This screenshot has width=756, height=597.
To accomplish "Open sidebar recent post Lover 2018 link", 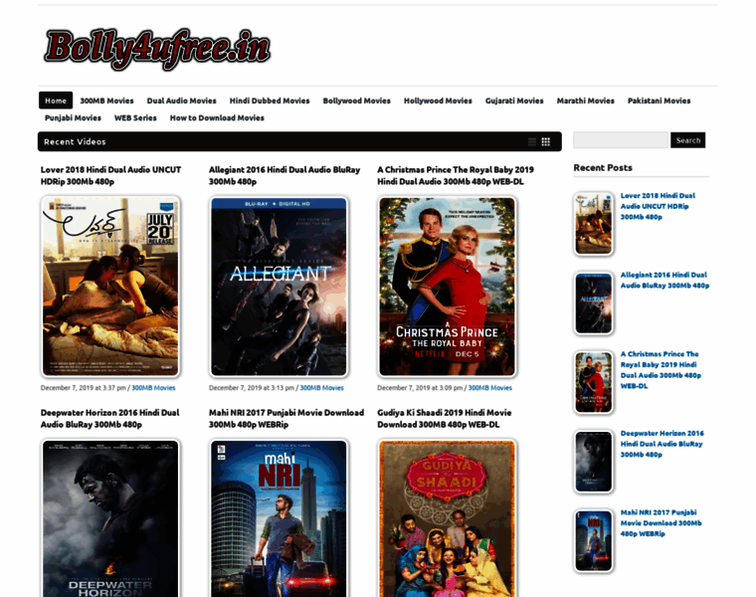I will [x=658, y=206].
